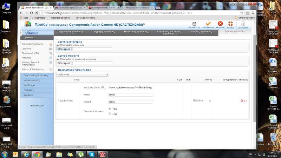Switch to Κατάσταση προϊόντος tab
This screenshot has height=158, width=281.
point(136,32)
